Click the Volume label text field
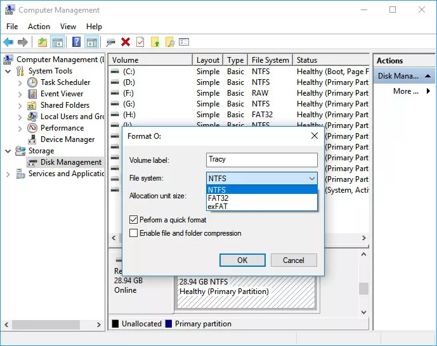Screen dimensions: 437x346 click(x=261, y=160)
